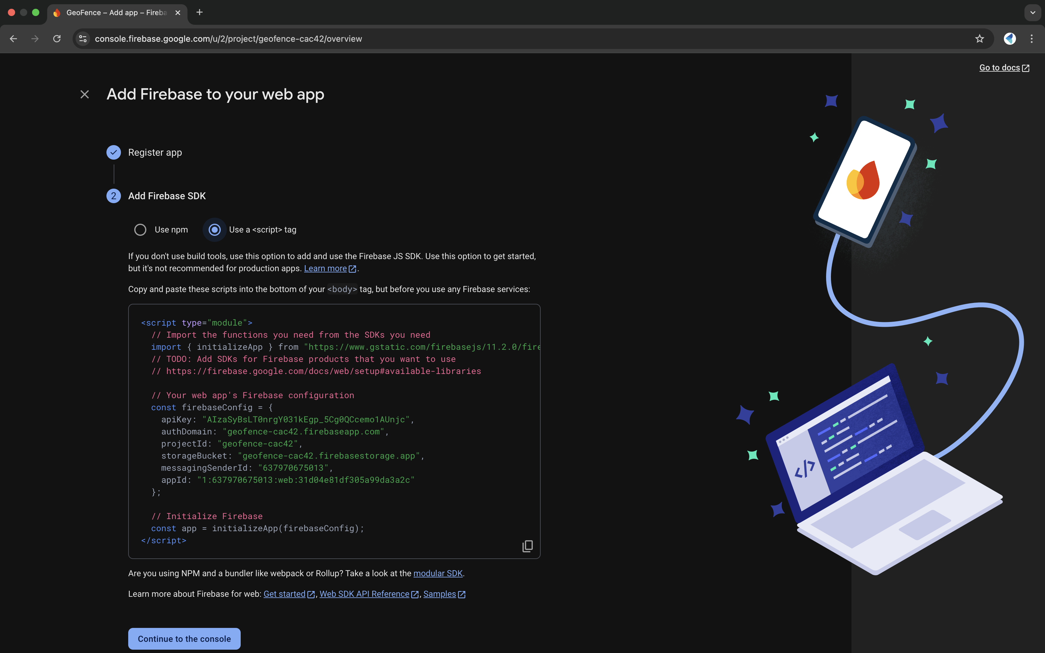Screen dimensions: 1045x653
Task: Click Continue to the console
Action: 184,638
